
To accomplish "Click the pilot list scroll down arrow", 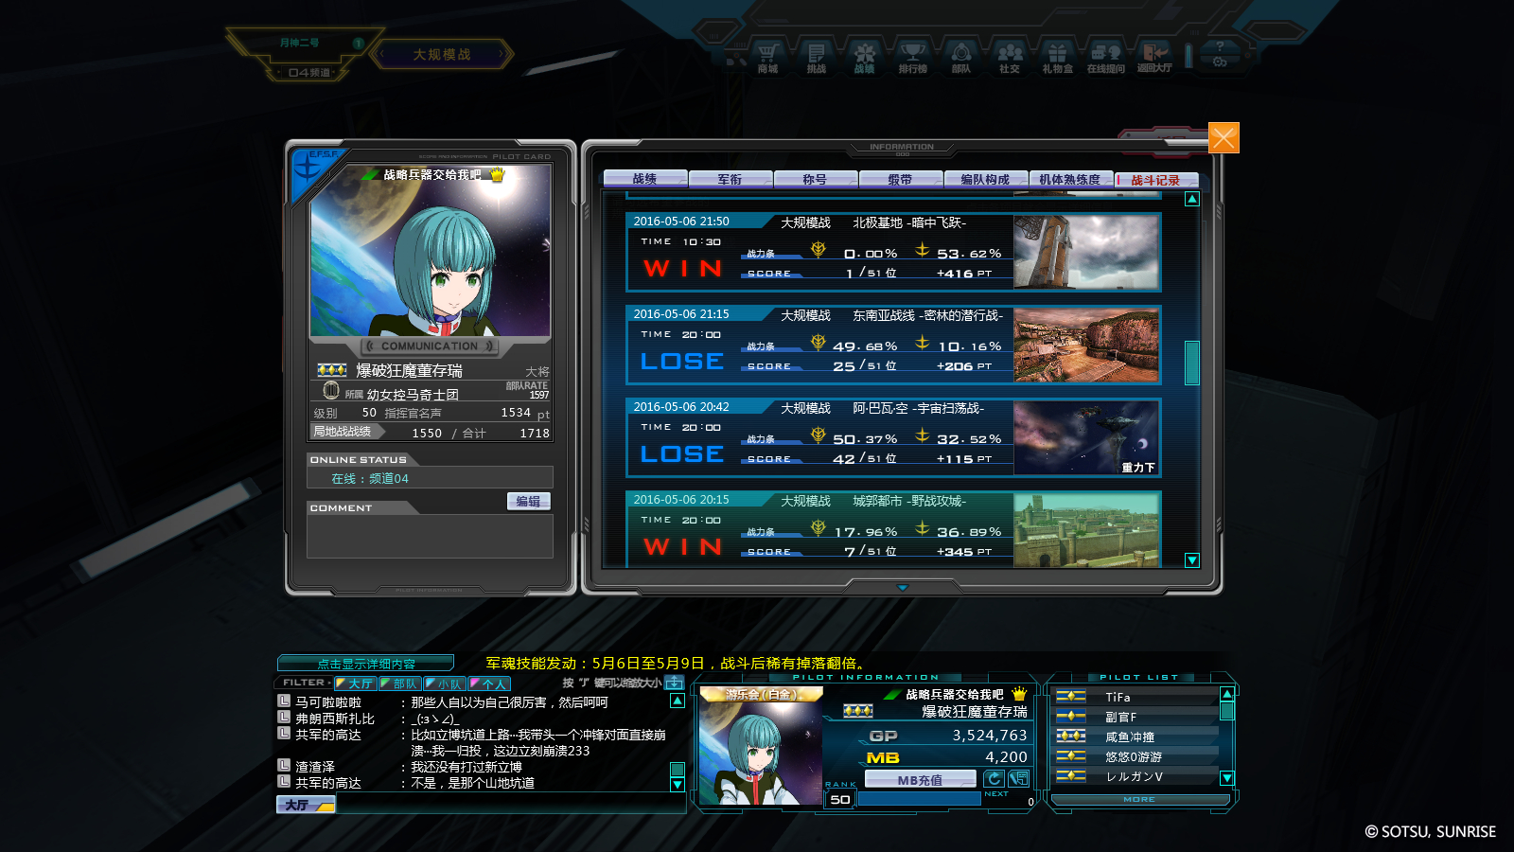I will [x=1227, y=778].
